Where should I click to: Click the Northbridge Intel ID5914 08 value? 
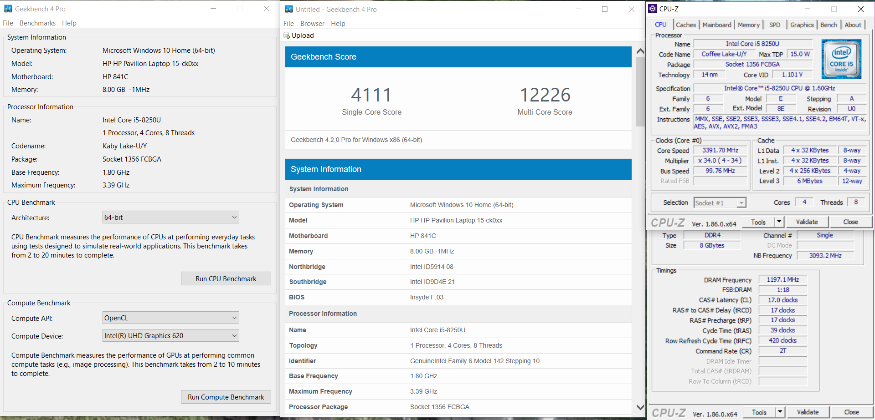tap(432, 267)
